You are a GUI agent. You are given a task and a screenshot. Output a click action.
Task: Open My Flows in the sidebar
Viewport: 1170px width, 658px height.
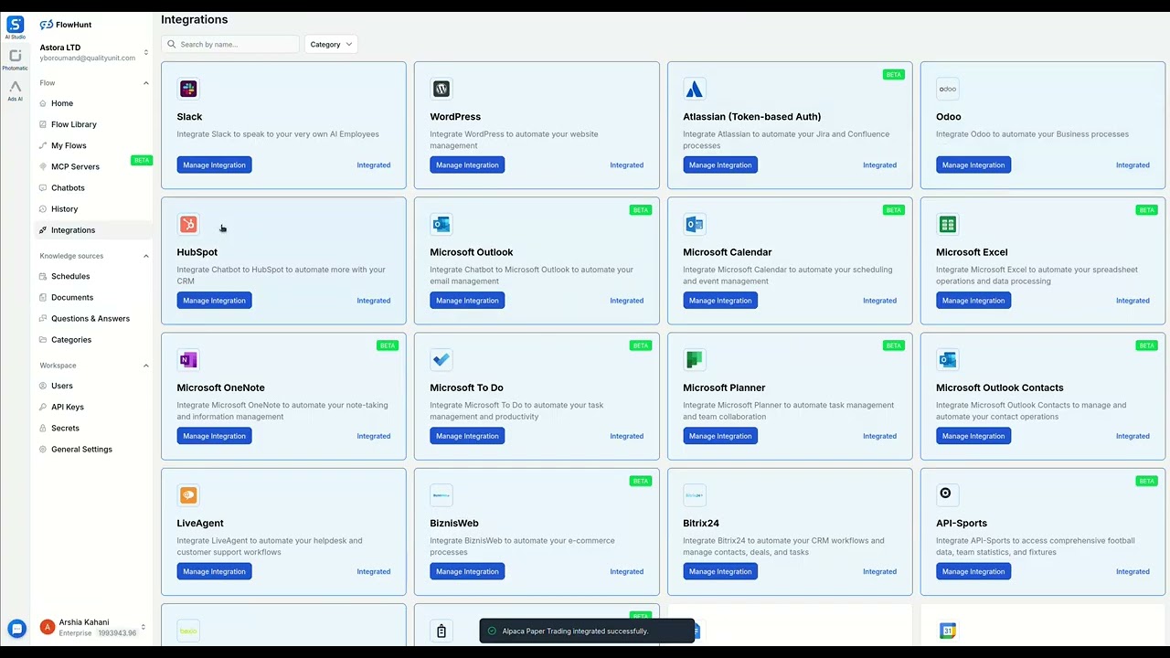69,145
